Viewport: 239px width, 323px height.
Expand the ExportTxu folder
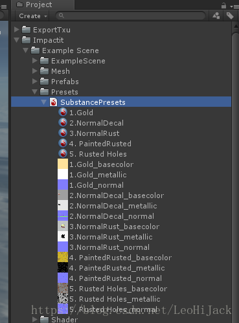coord(17,29)
